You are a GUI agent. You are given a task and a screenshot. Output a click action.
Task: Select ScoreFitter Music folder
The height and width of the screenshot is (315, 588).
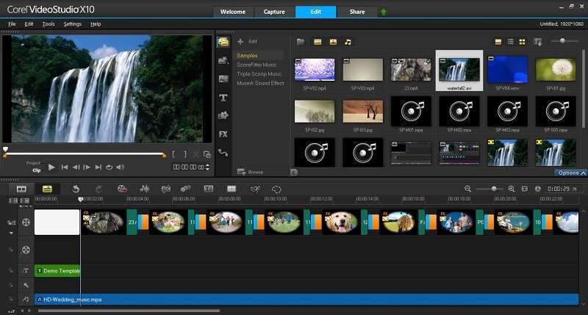[x=257, y=65]
